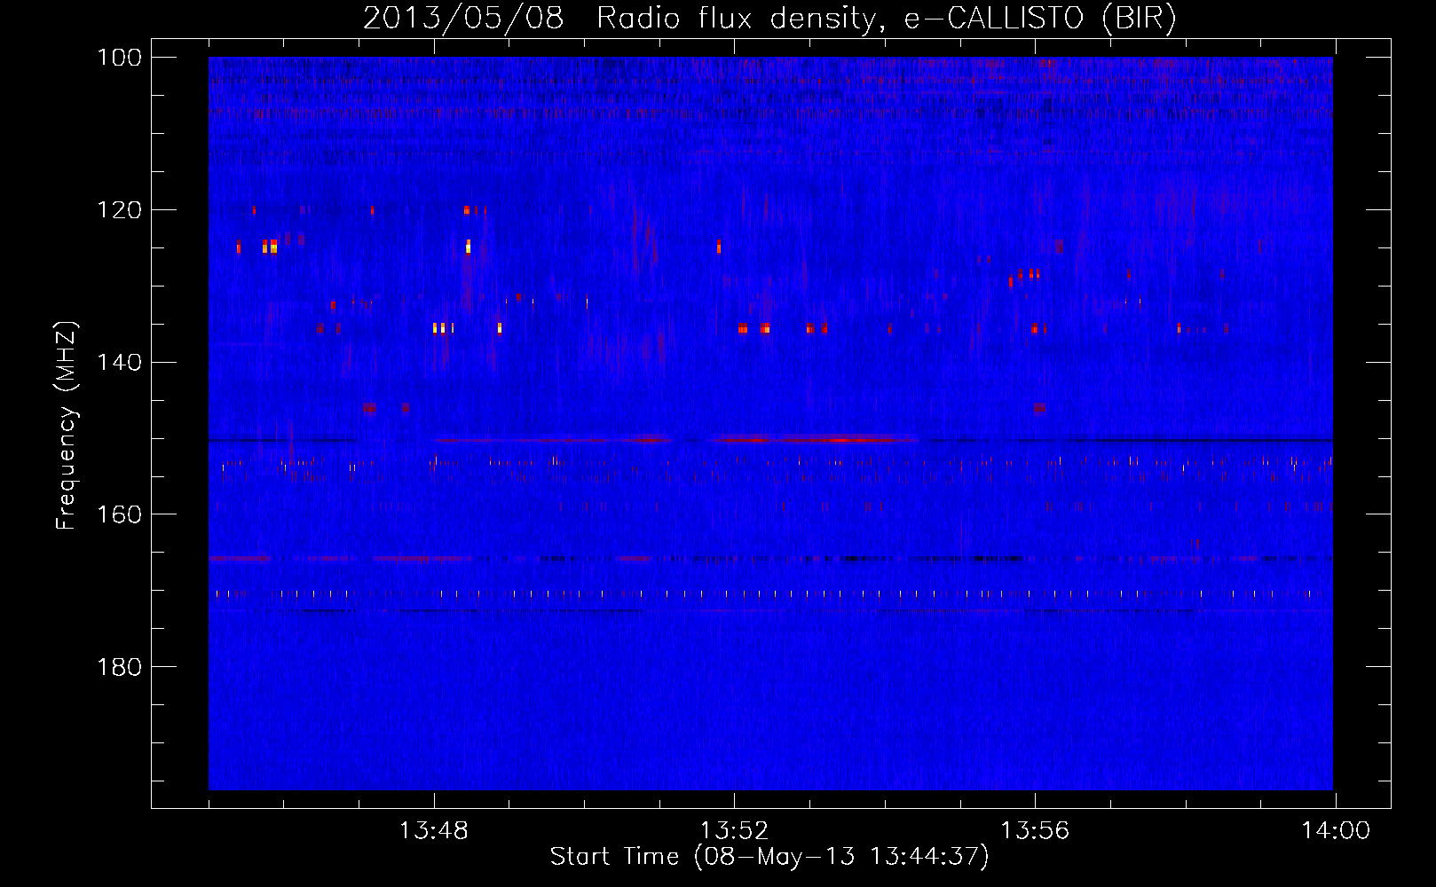Click the 140 frequency tick label
The height and width of the screenshot is (887, 1436).
119,363
